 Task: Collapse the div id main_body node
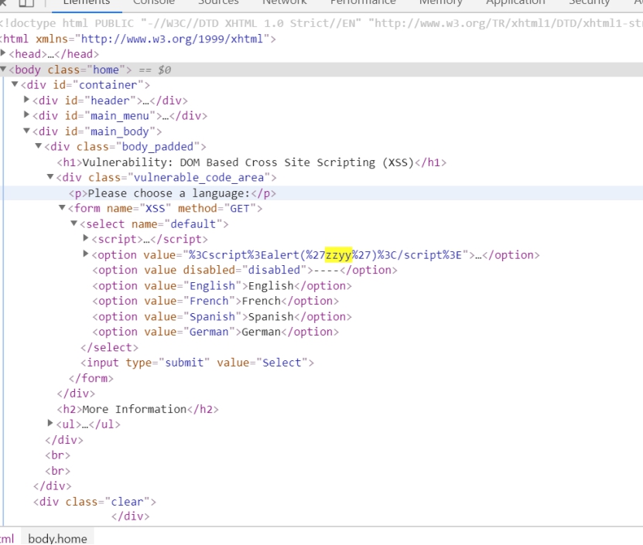click(26, 131)
